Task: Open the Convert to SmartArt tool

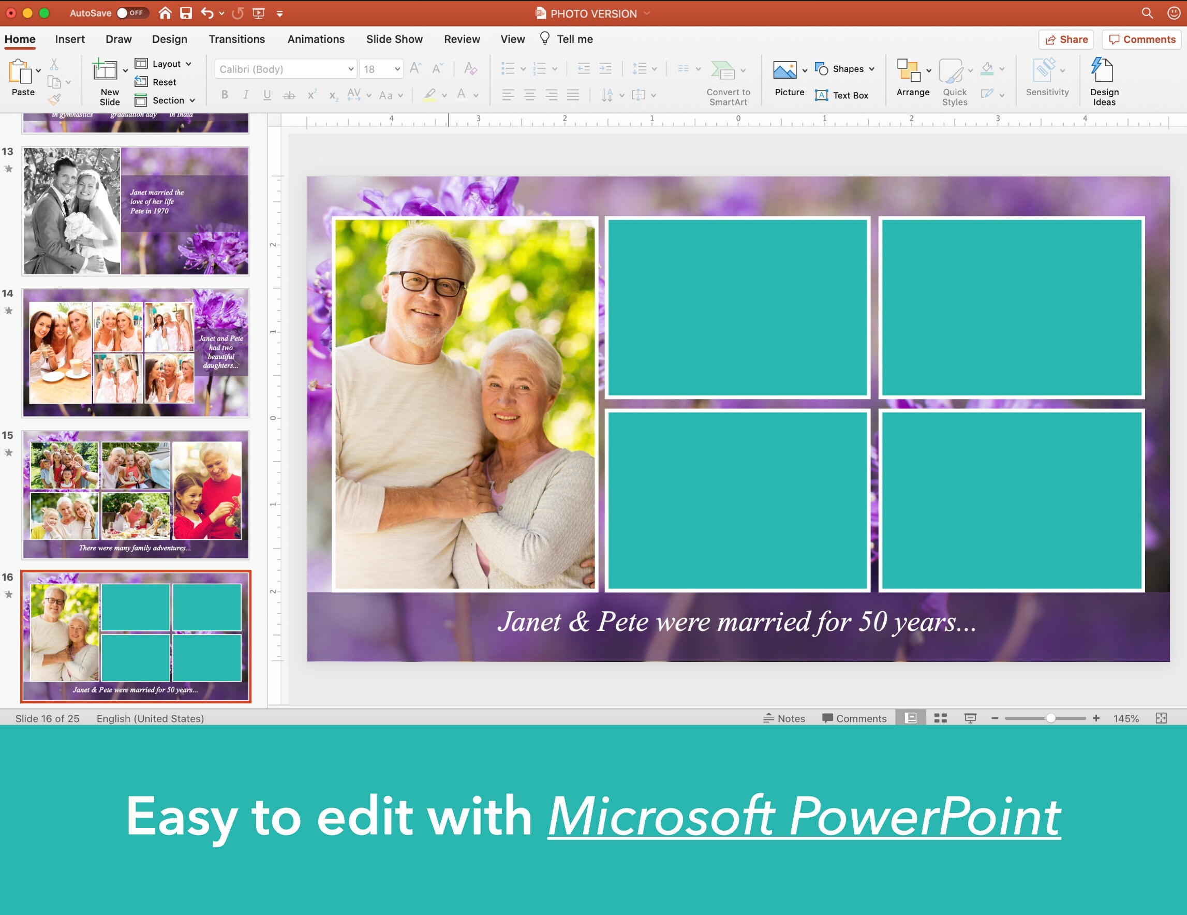Action: click(x=727, y=79)
